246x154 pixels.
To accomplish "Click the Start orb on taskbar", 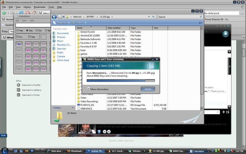I will 5,151.
